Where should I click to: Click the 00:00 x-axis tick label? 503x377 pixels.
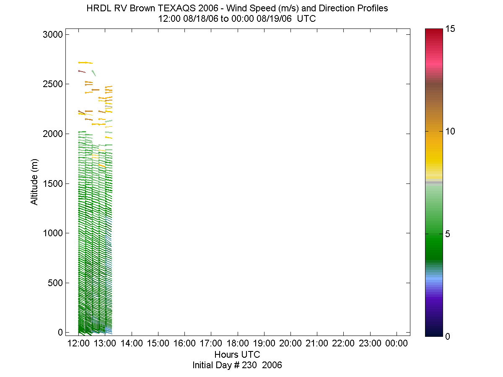pos(397,343)
